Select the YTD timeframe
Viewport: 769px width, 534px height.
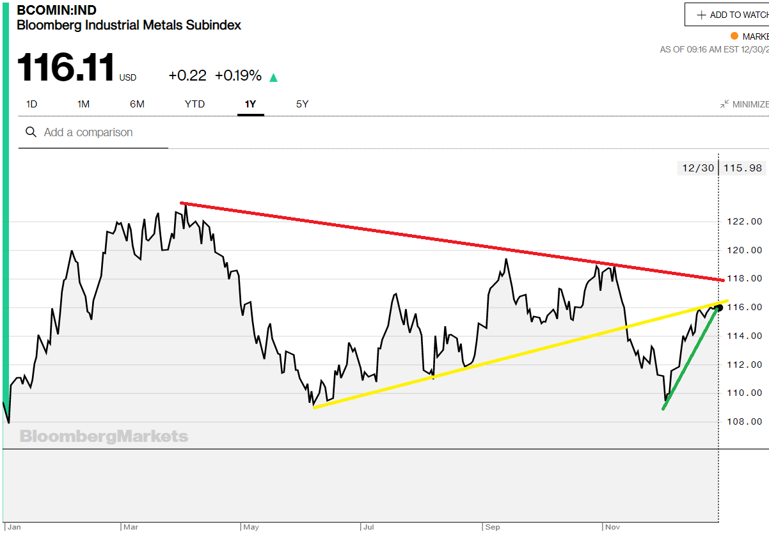coord(194,104)
